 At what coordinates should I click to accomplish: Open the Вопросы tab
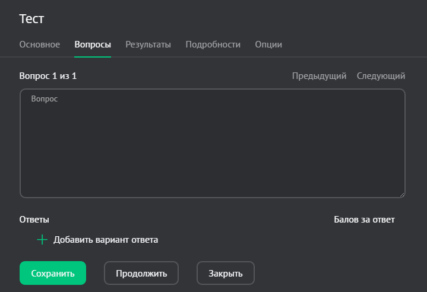[93, 45]
